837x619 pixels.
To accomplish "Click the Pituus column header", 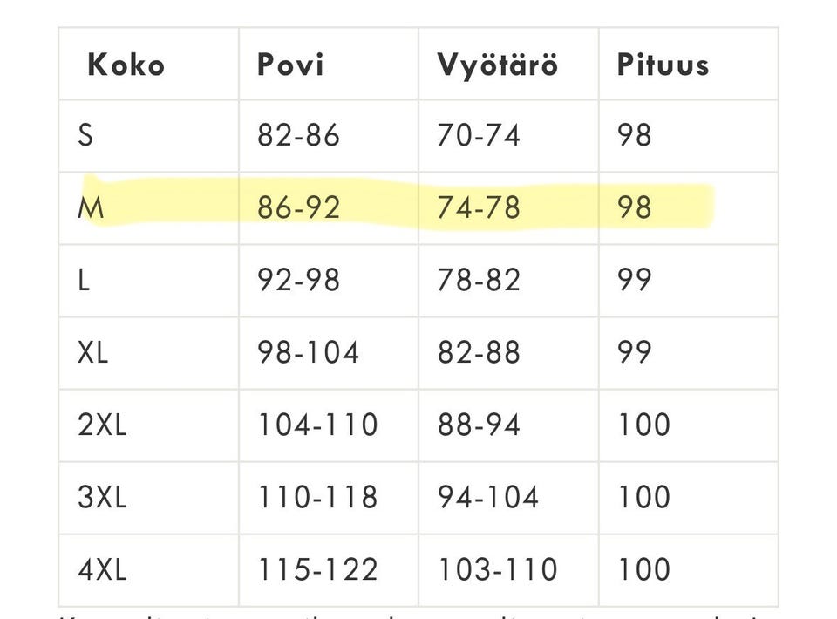I will pyautogui.click(x=663, y=65).
